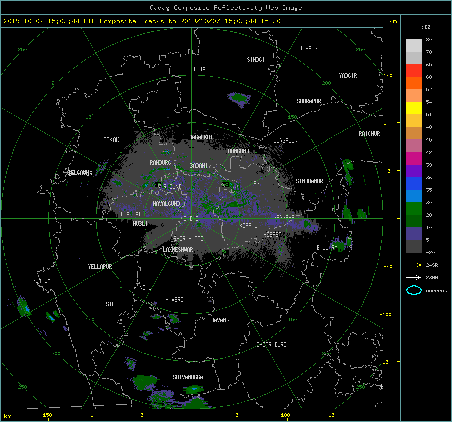Screen dimensions: 452x422
Task: Click the GOKAK label
Action: (x=111, y=140)
